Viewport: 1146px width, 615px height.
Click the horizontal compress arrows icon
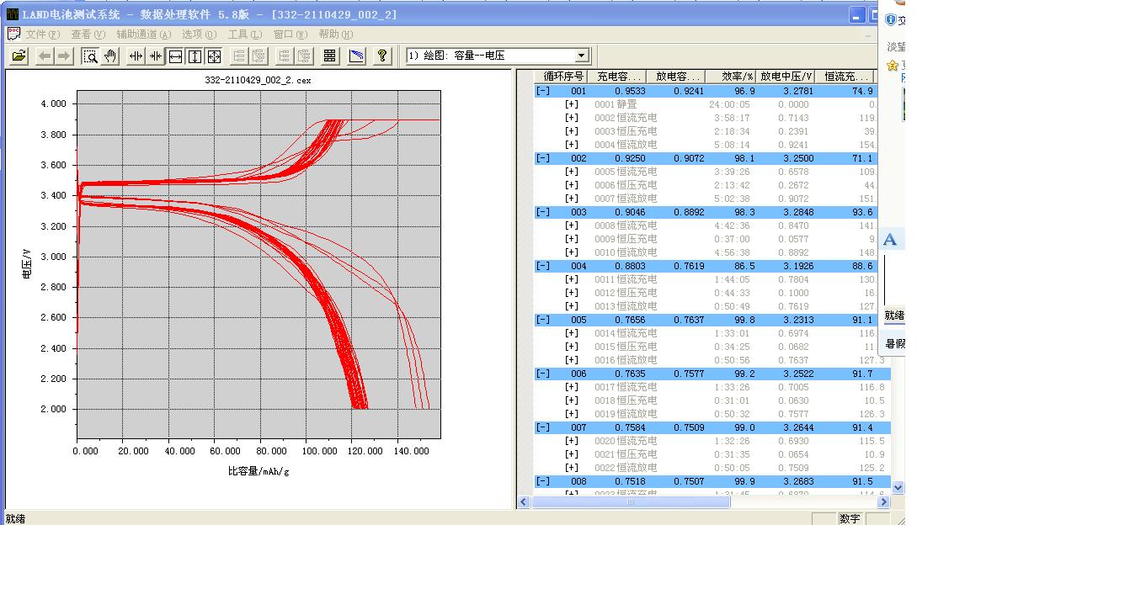(155, 56)
